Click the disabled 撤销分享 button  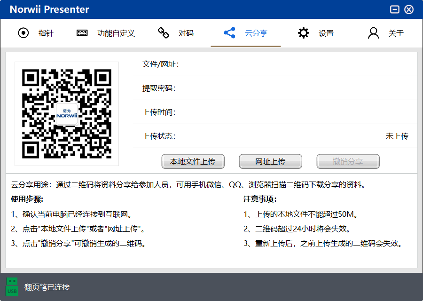(x=348, y=161)
